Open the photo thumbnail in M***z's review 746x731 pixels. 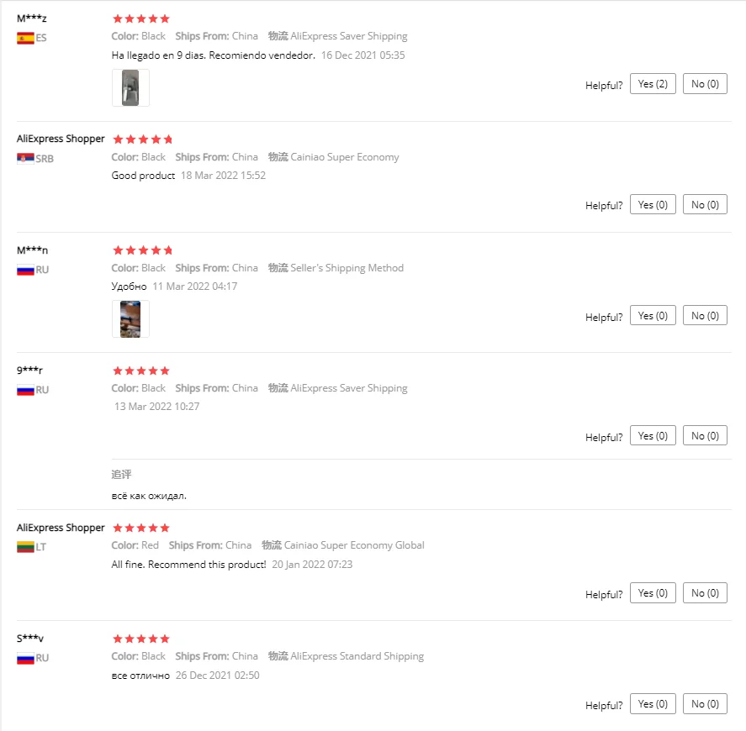tap(130, 88)
